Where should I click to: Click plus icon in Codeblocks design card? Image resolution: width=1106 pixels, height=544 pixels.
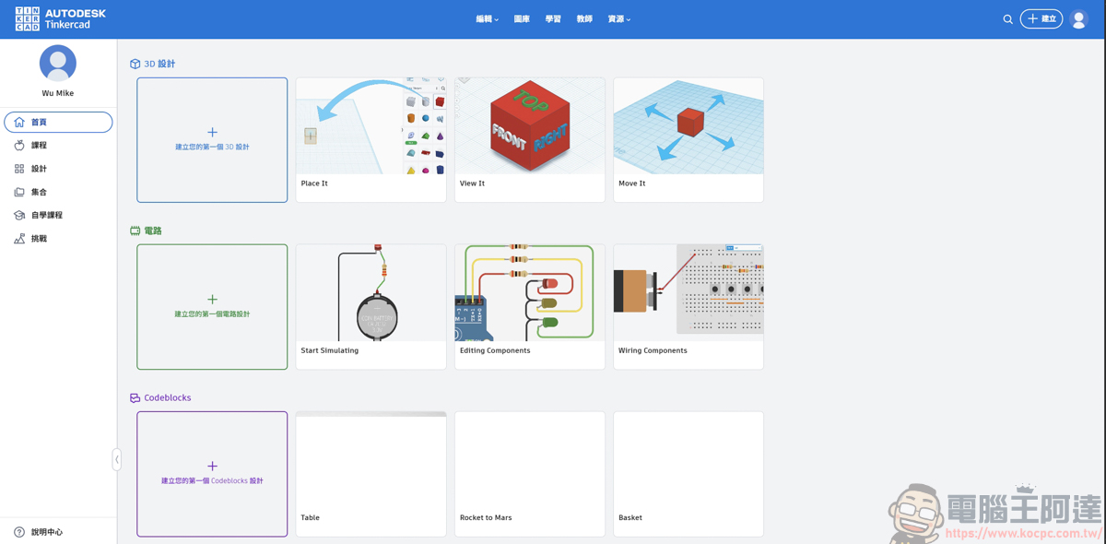[x=212, y=466]
